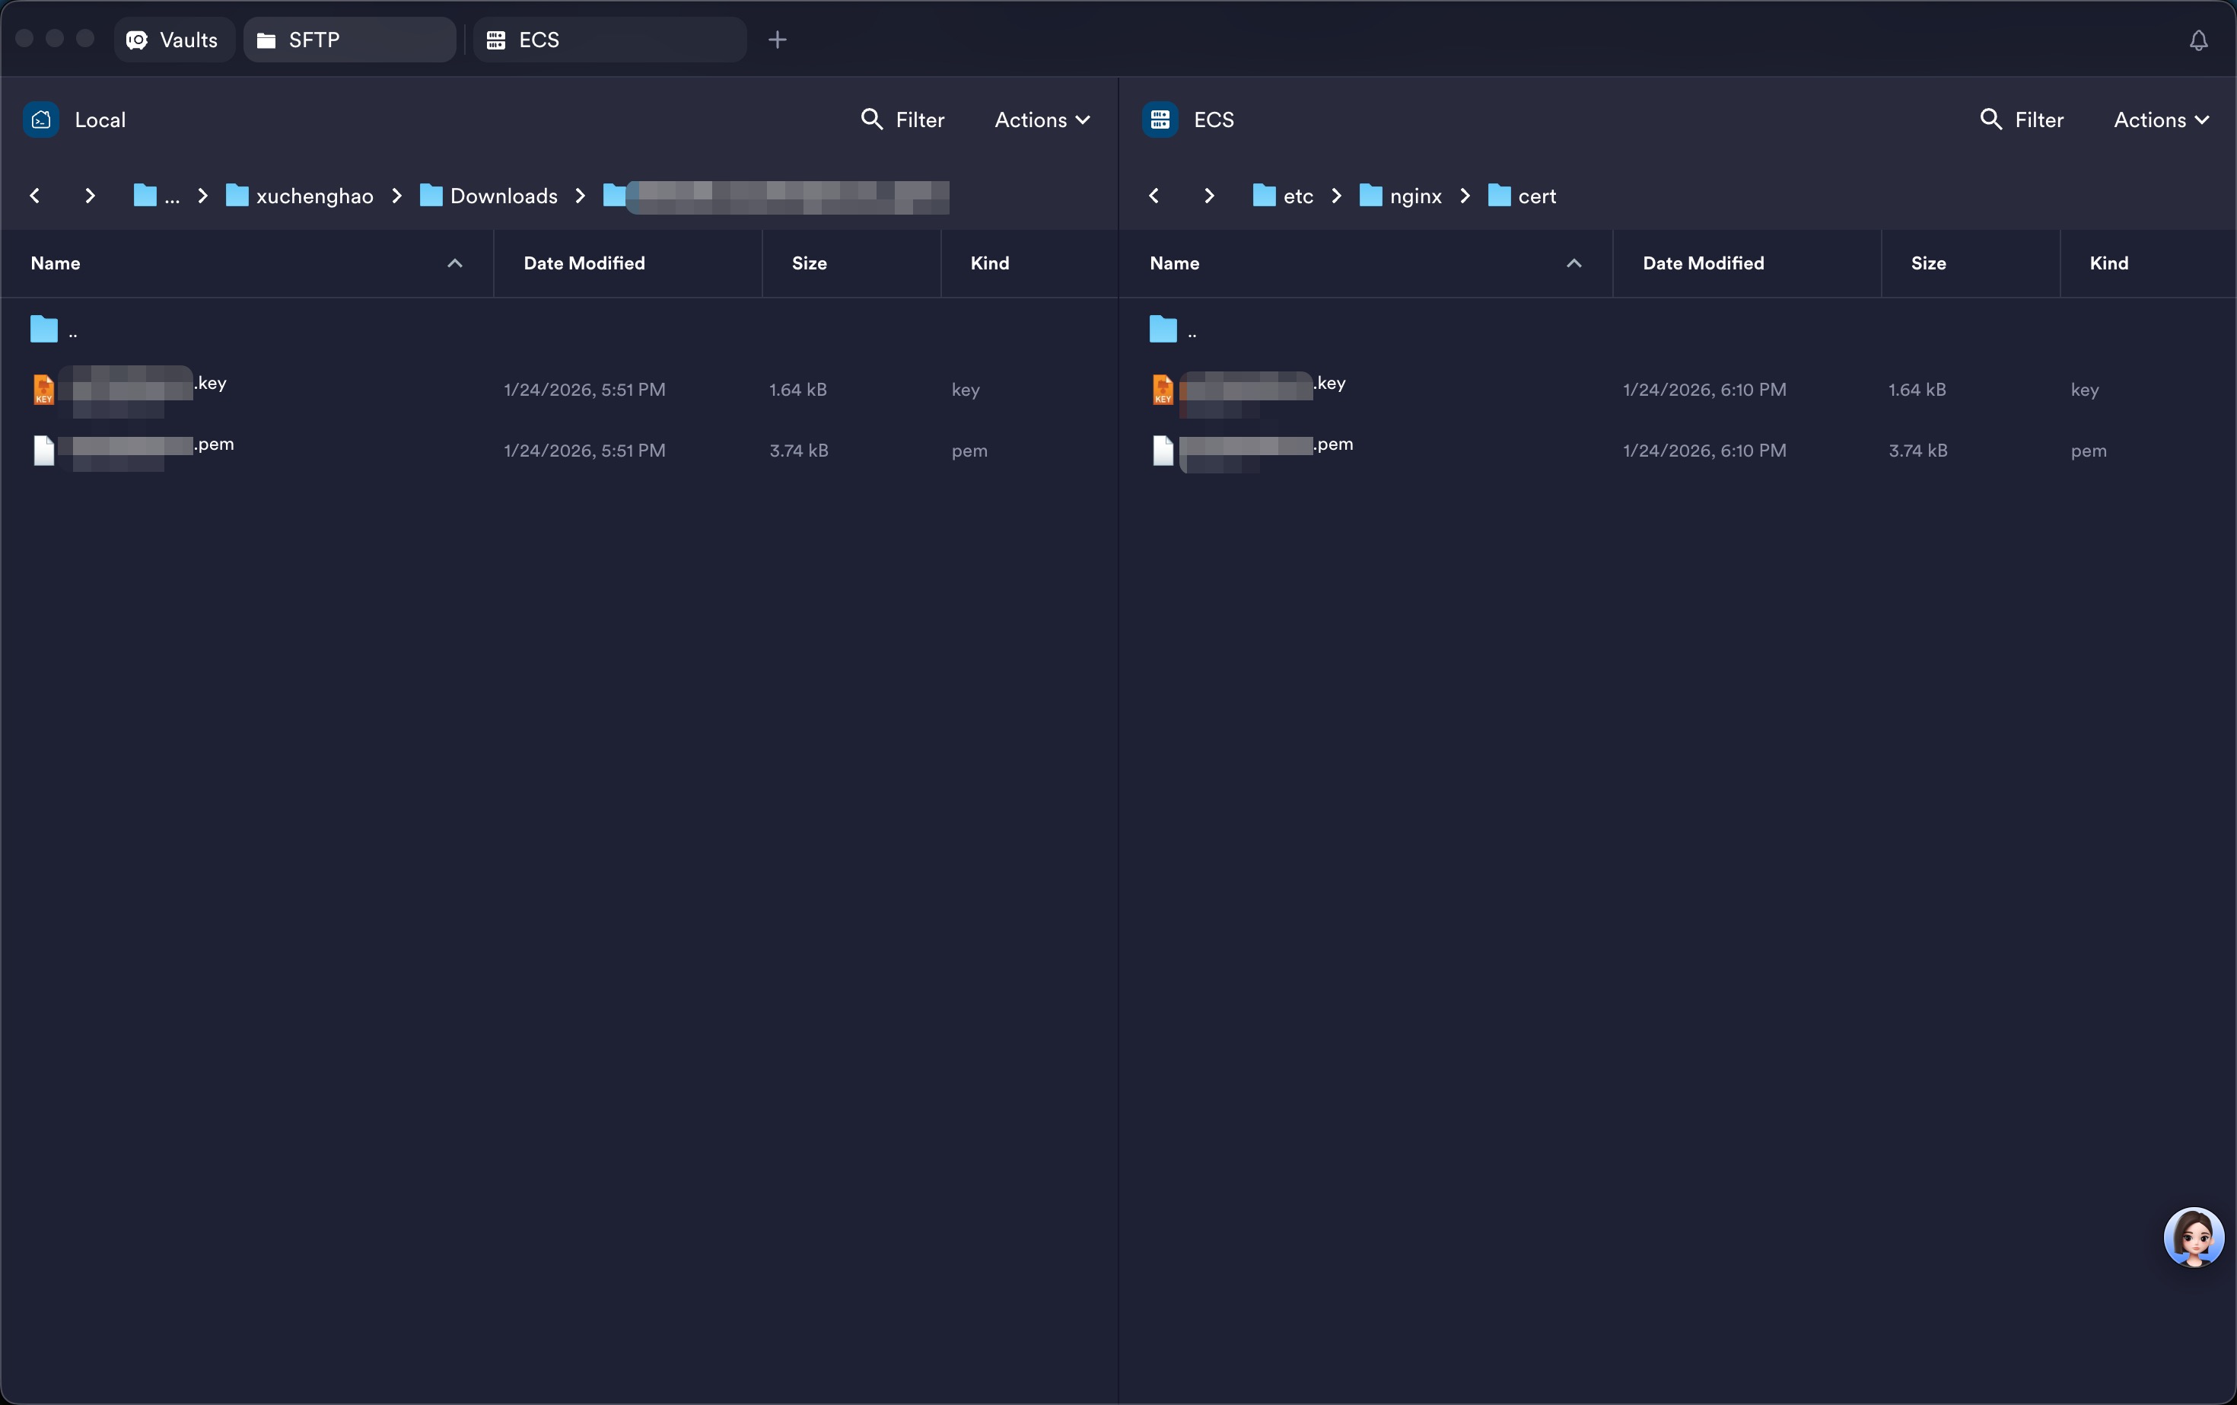Toggle Name sort arrow in Local pane
This screenshot has width=2237, height=1405.
click(455, 264)
